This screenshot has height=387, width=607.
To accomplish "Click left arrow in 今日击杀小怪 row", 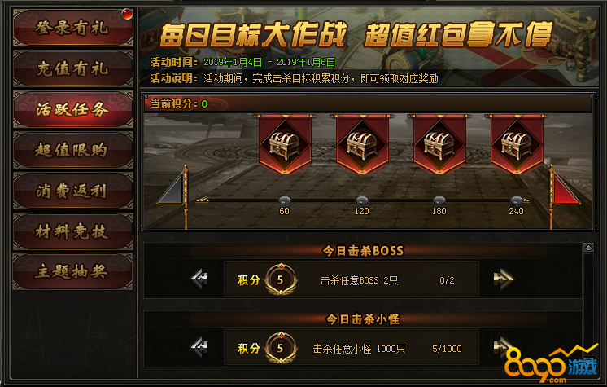I will (x=199, y=347).
